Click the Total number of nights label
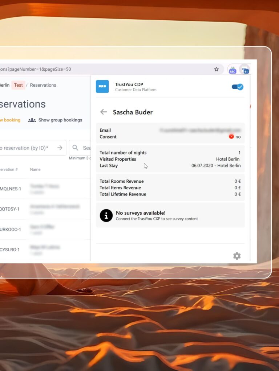Image resolution: width=279 pixels, height=371 pixels. [x=123, y=153]
